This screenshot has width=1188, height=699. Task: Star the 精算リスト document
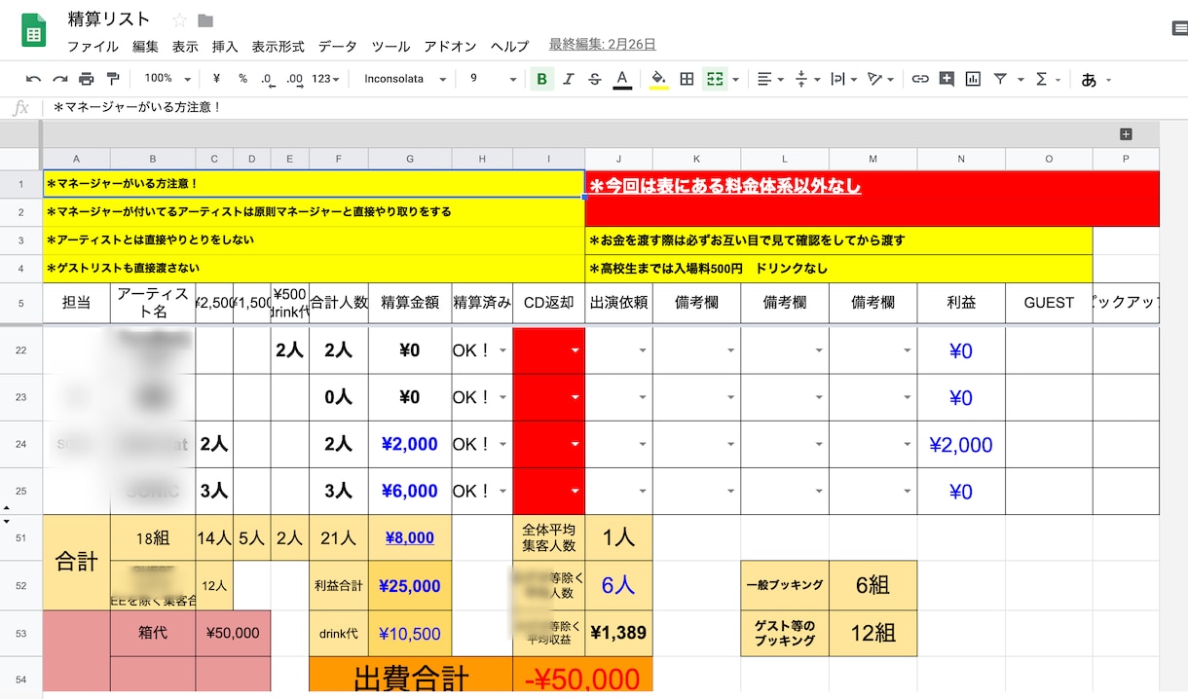pyautogui.click(x=179, y=20)
